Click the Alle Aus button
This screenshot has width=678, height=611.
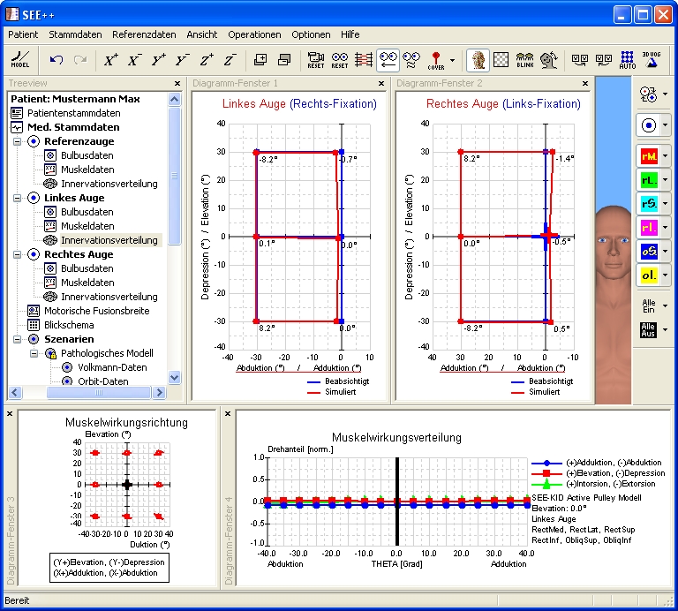pos(647,331)
